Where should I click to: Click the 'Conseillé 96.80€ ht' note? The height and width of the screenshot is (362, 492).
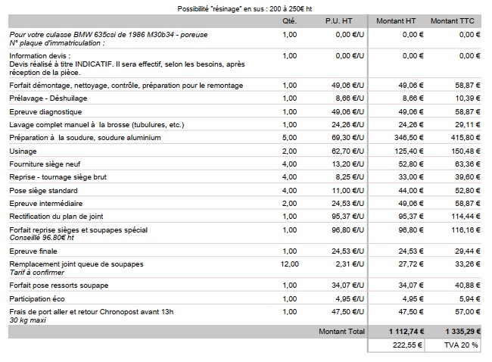point(42,237)
